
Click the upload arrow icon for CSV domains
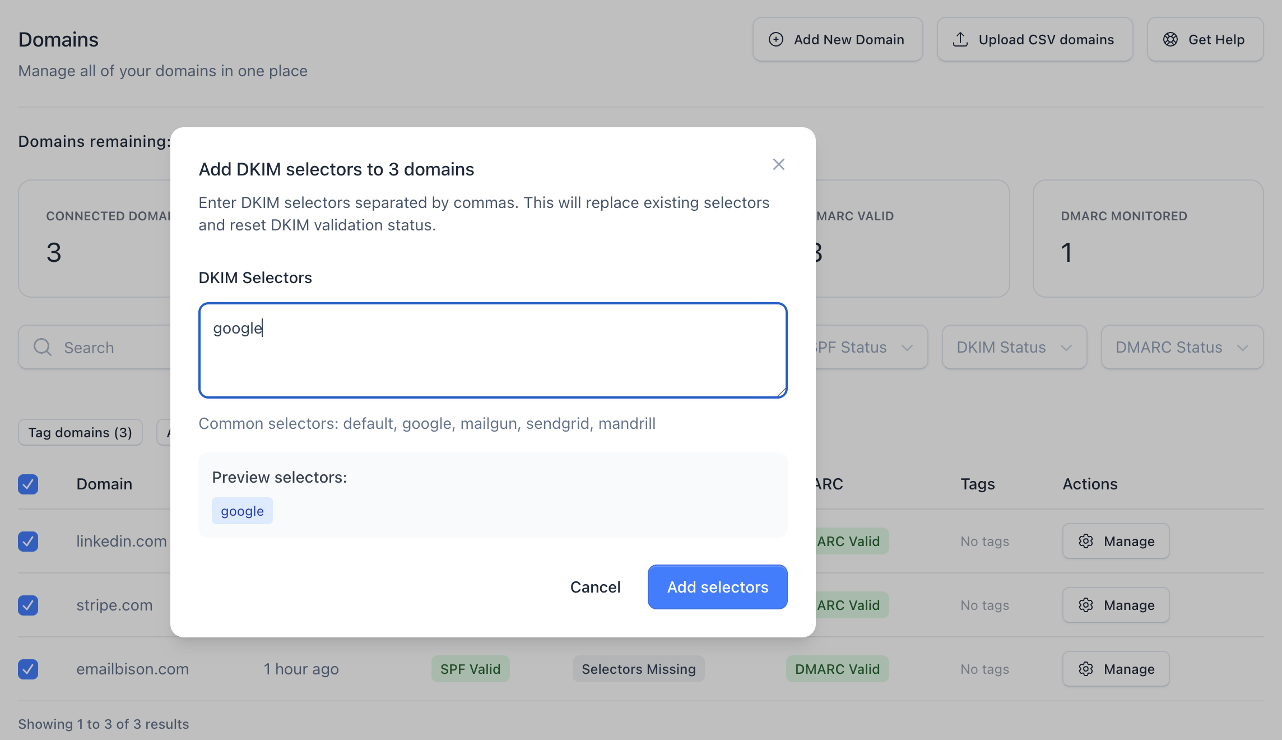tap(960, 39)
